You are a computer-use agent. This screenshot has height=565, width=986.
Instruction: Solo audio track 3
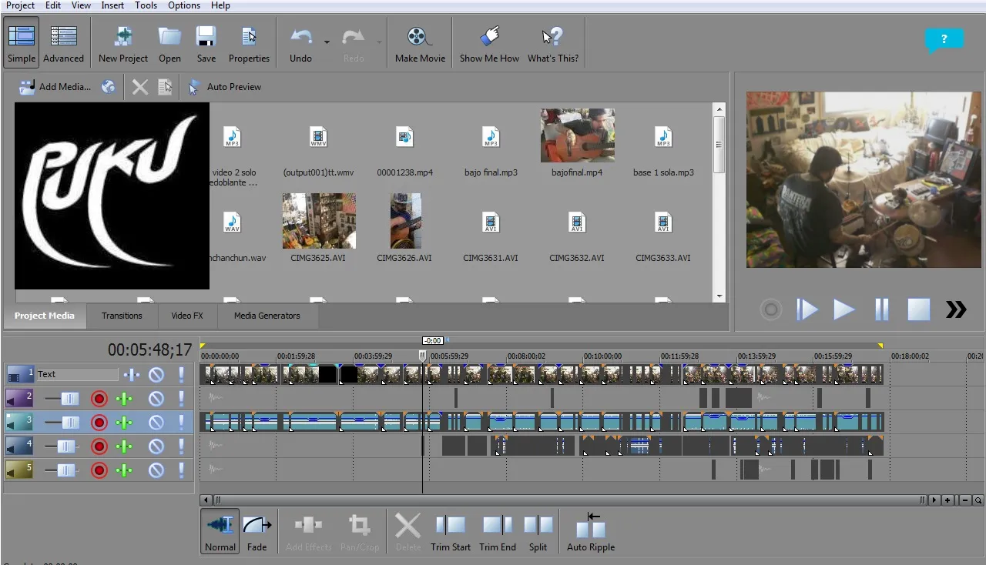181,423
